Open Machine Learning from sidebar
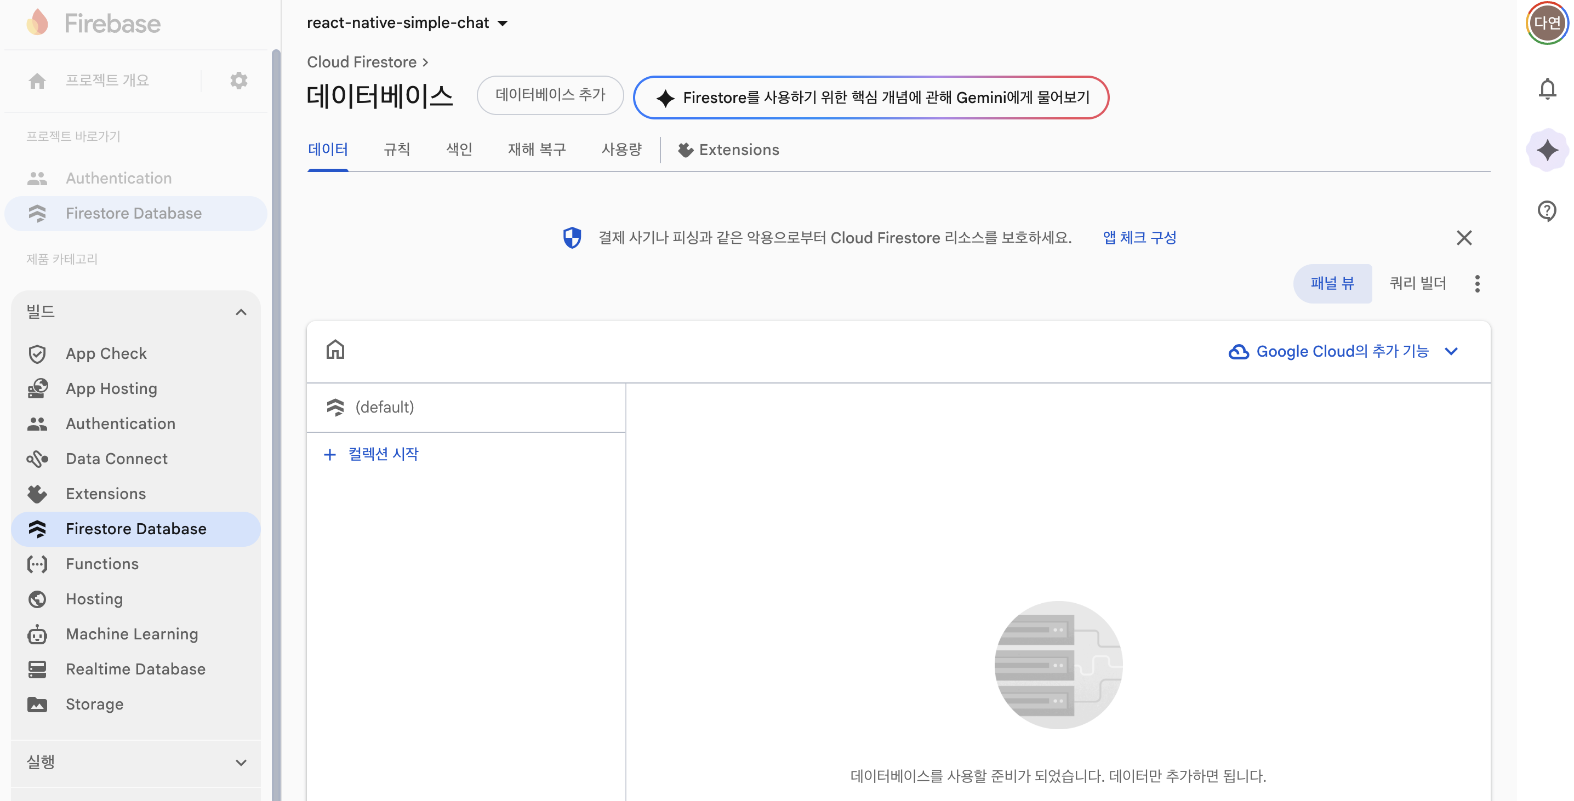Image resolution: width=1574 pixels, height=801 pixels. click(132, 633)
